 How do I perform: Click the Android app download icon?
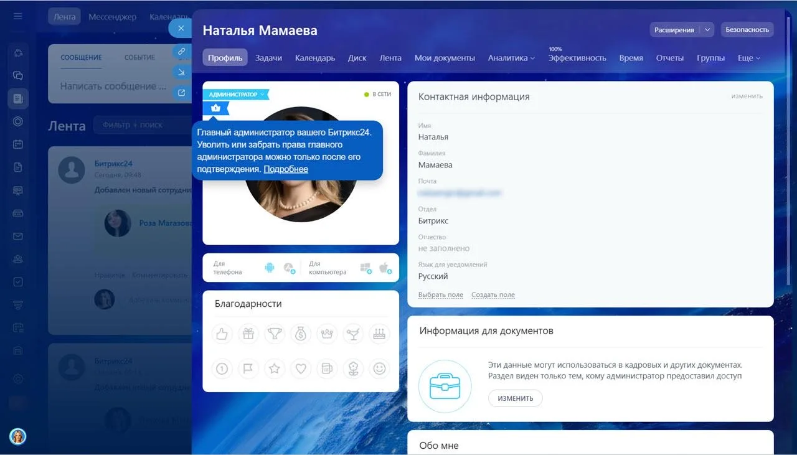(269, 268)
